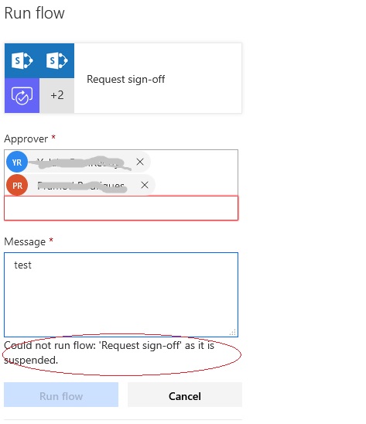366x424 pixels.
Task: Grab the Message box resize handle
Action: [x=233, y=332]
